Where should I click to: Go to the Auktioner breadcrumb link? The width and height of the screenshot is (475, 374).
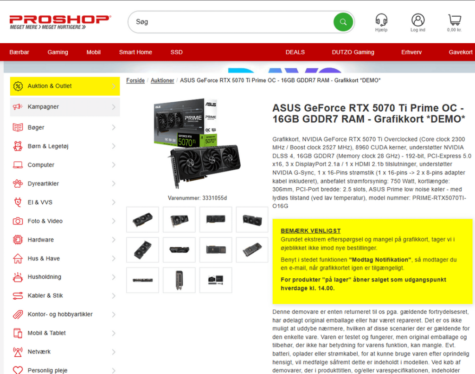click(x=162, y=80)
